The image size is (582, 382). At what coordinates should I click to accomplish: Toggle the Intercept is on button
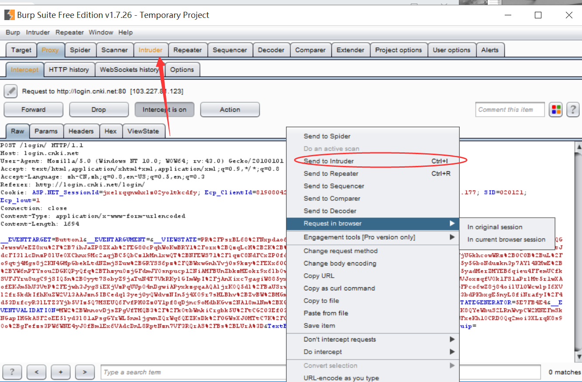pyautogui.click(x=165, y=110)
